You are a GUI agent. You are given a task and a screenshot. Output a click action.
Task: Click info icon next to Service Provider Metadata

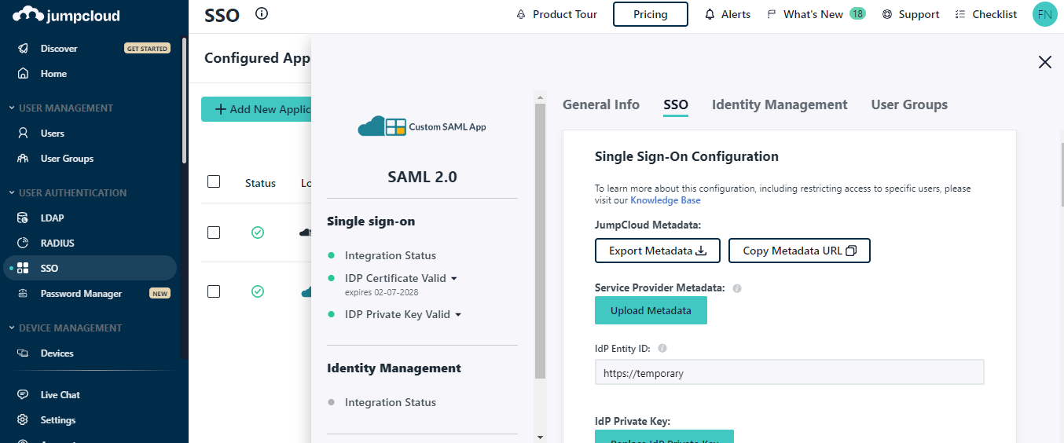coord(737,288)
